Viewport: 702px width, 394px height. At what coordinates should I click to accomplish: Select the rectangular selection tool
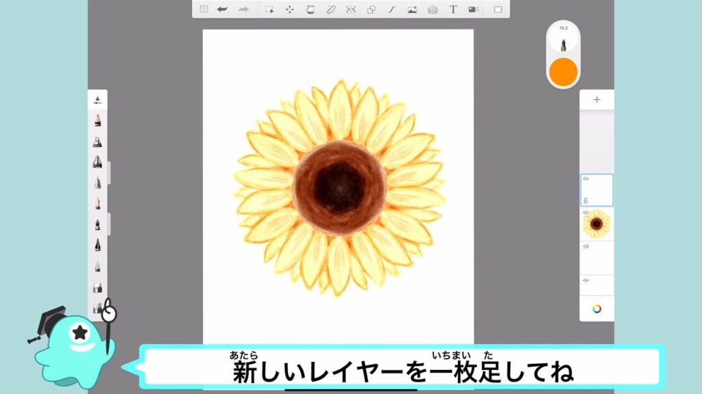[x=269, y=10]
